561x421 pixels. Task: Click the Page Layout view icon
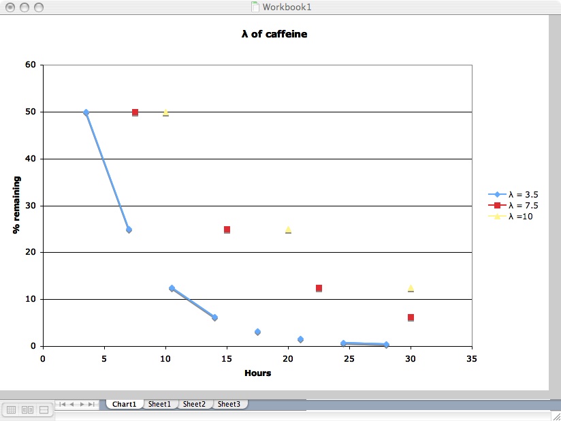28,410
